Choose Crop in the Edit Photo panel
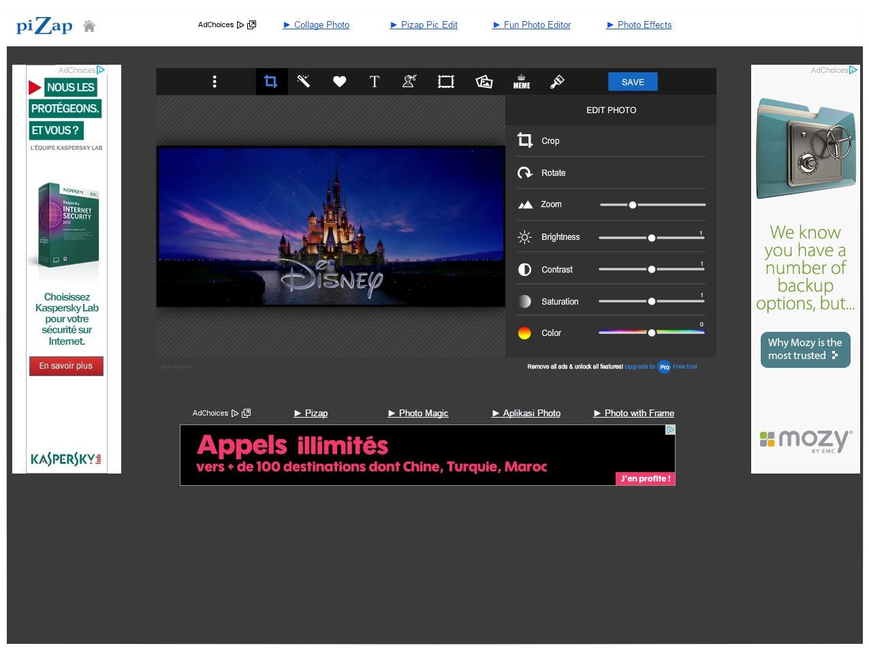The image size is (869, 650). point(550,141)
